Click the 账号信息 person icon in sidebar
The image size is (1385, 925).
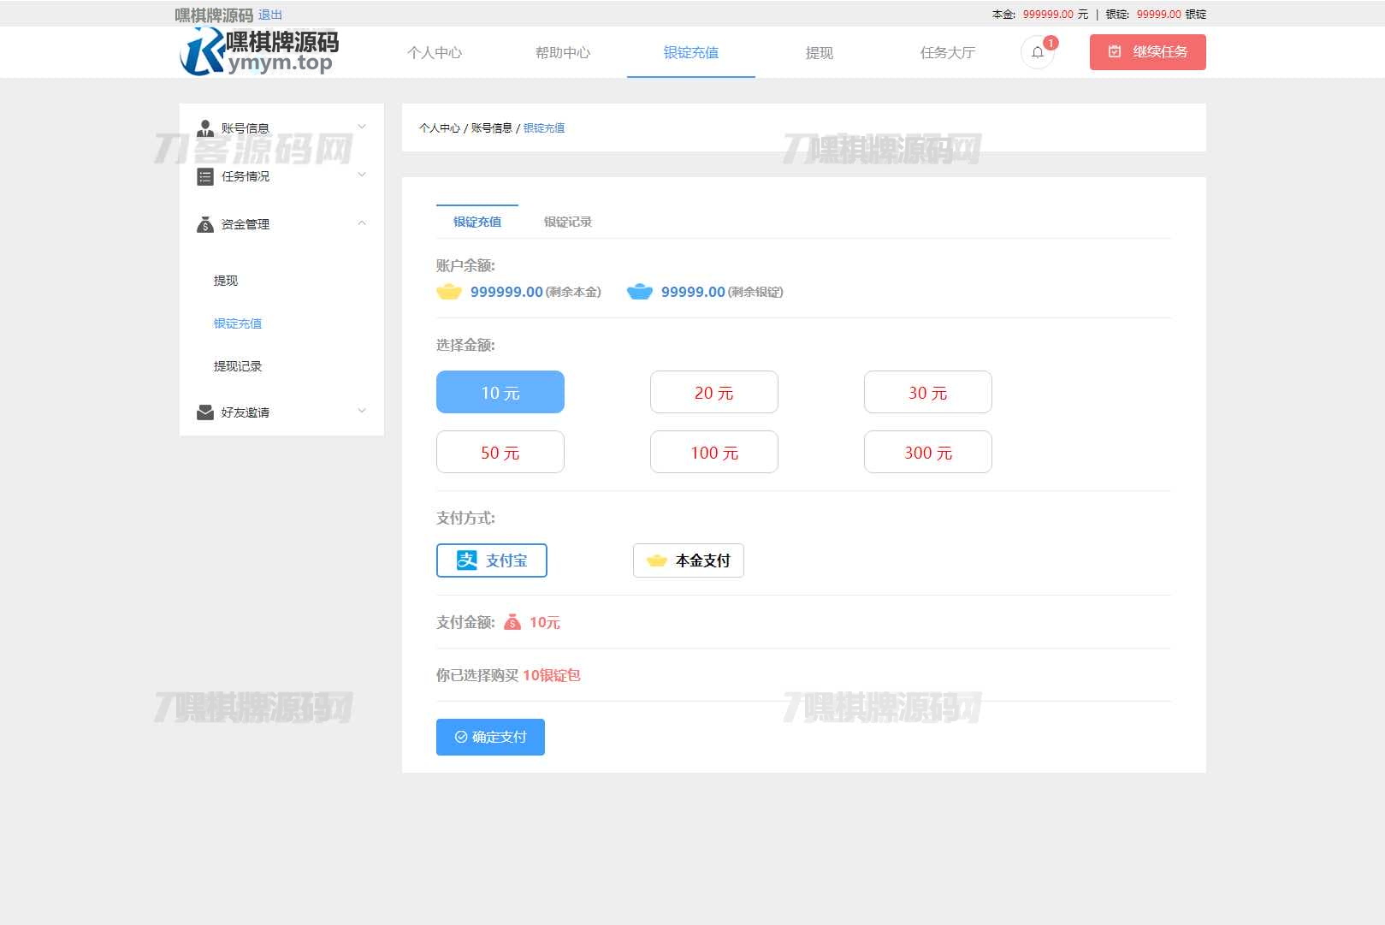[x=205, y=128]
